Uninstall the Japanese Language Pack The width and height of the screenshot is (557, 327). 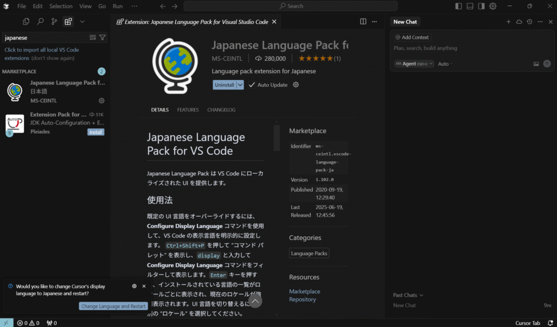point(225,85)
